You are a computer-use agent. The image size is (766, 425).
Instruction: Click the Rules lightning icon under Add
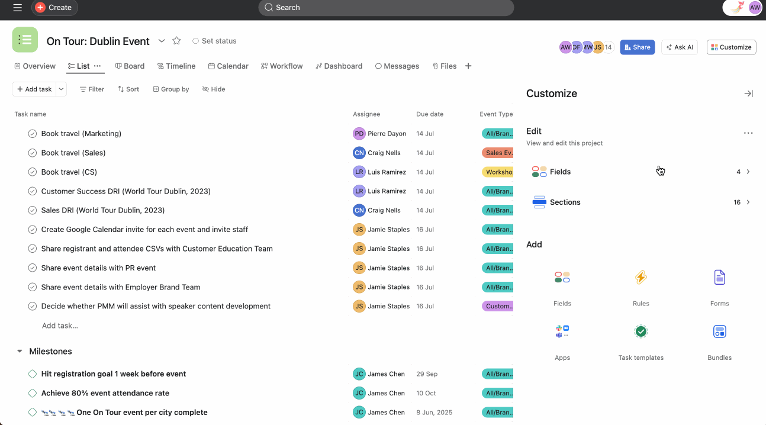tap(641, 277)
